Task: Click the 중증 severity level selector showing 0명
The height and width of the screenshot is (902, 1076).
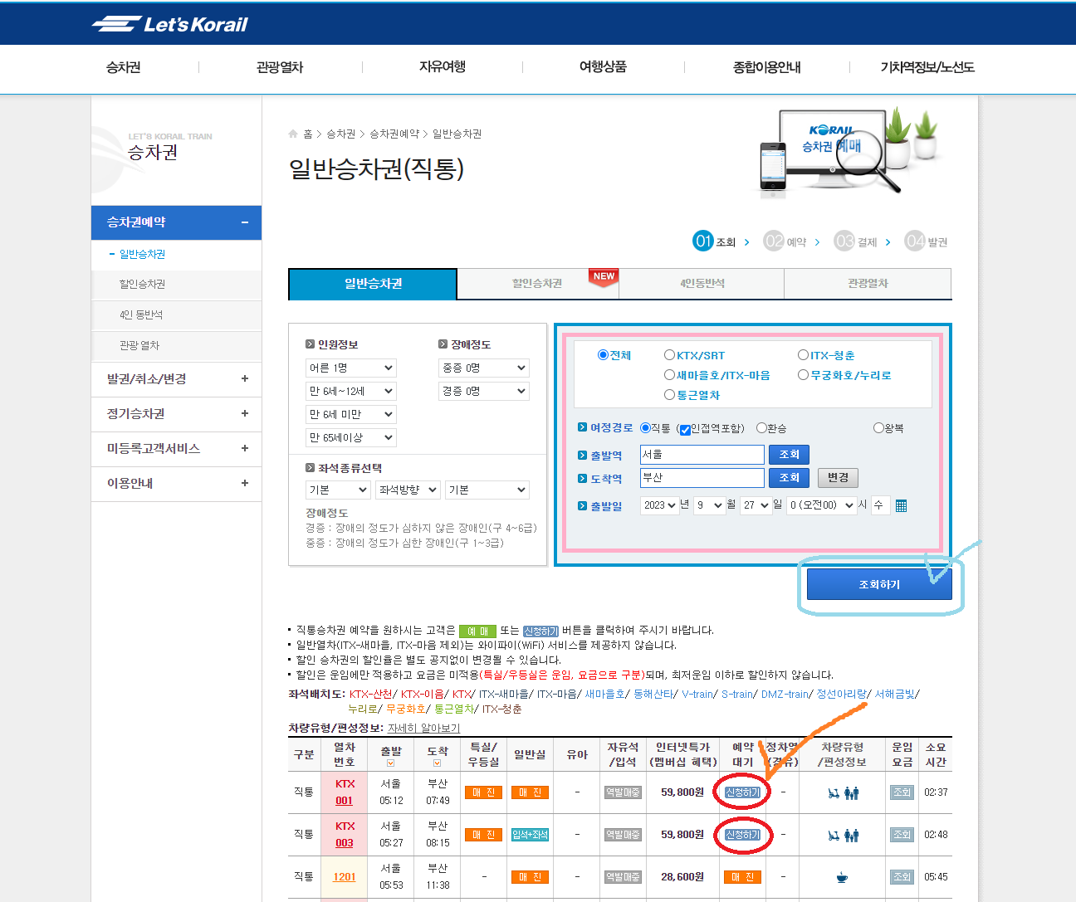Action: pos(483,368)
